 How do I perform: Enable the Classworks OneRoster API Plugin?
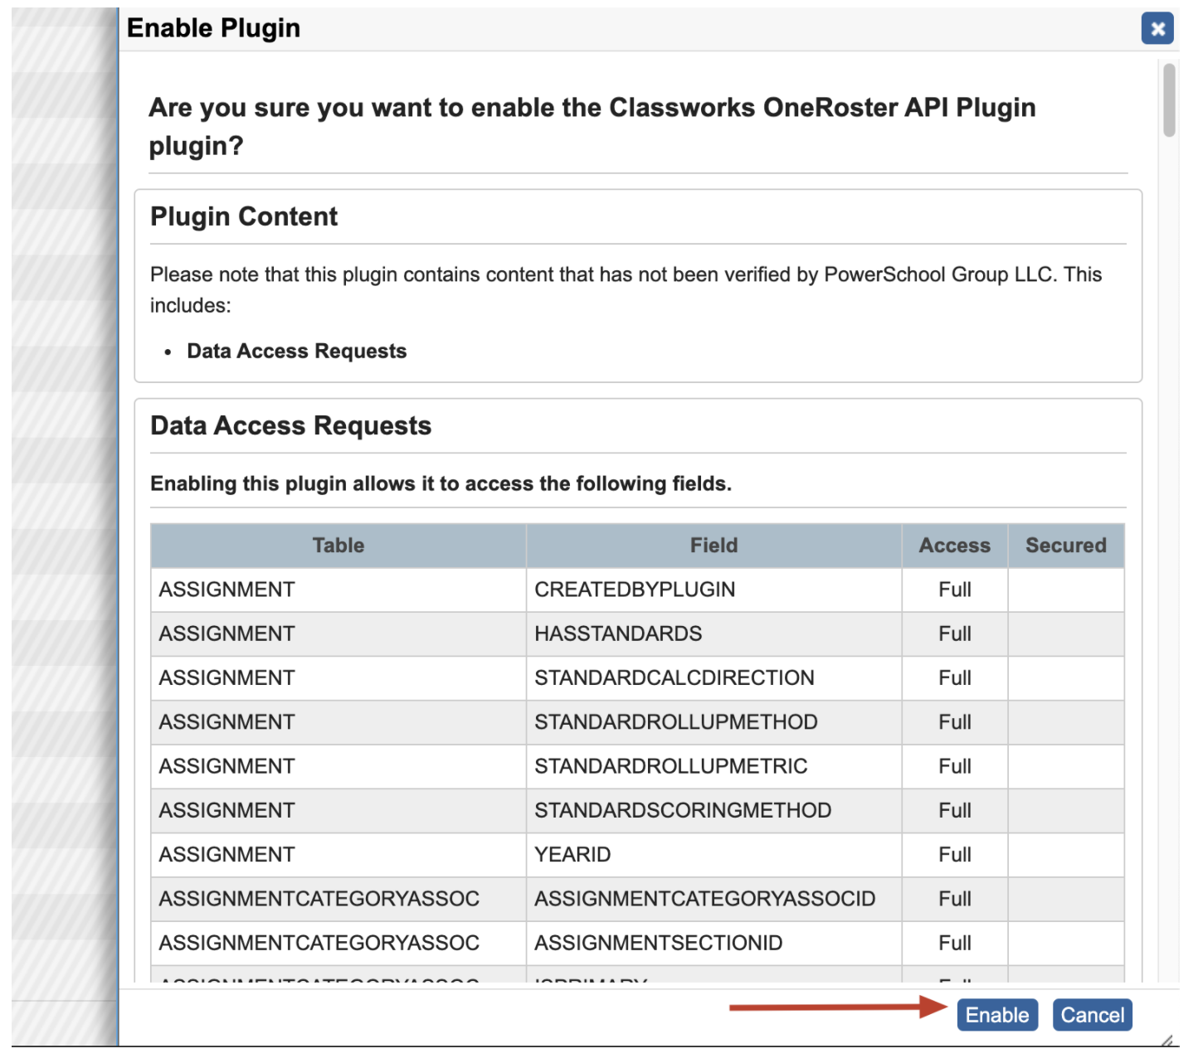click(x=997, y=1015)
